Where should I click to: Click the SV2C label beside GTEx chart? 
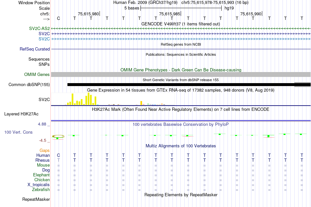pyautogui.click(x=44, y=99)
